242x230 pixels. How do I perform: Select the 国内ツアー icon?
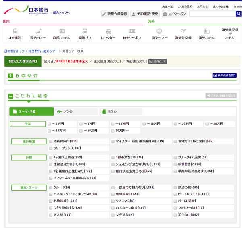[38, 31]
